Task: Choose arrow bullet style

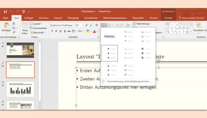Action: [112, 70]
